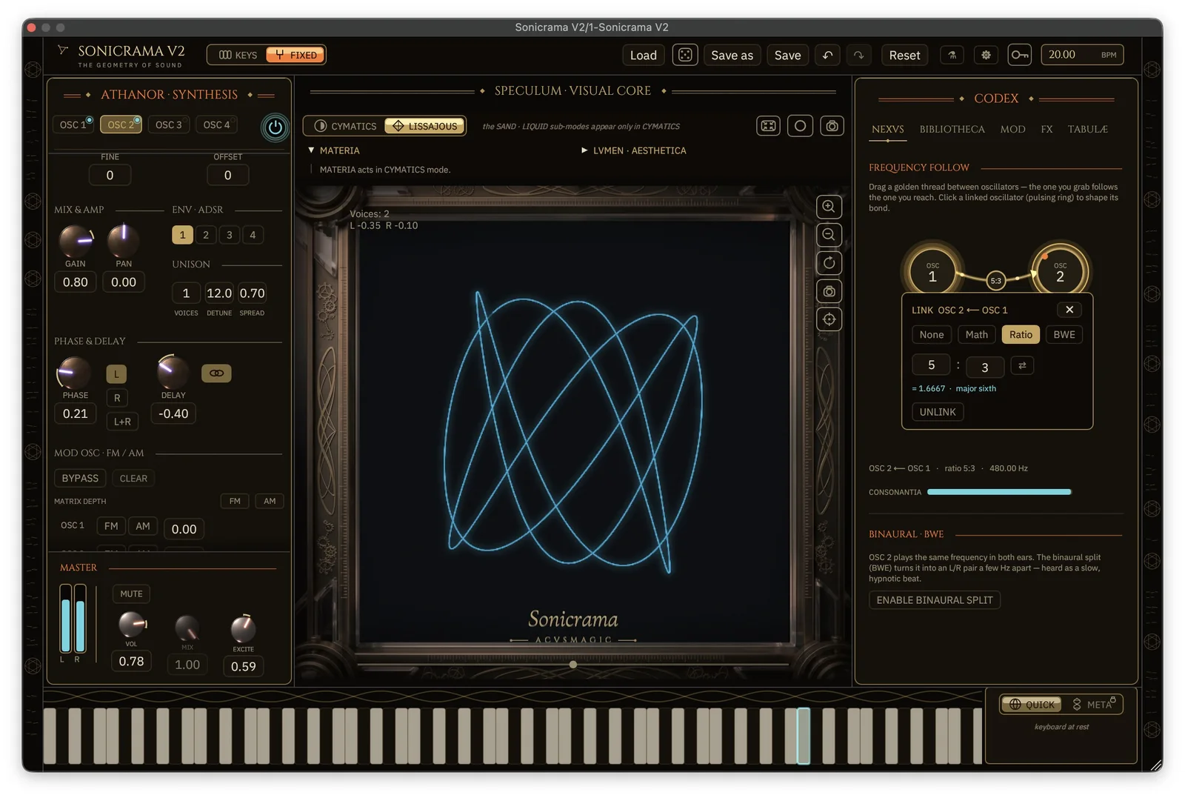Viewport: 1185px width, 798px height.
Task: Click the PAN knob
Action: [123, 240]
